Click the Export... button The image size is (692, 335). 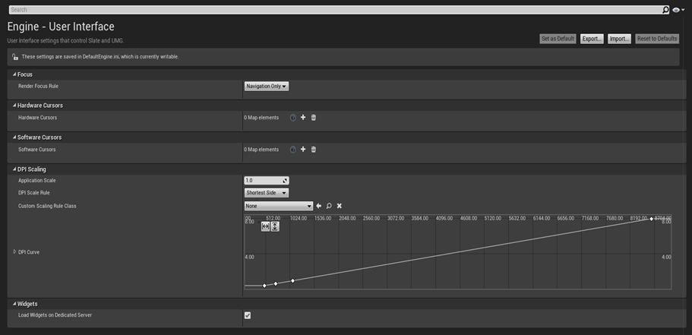point(592,39)
